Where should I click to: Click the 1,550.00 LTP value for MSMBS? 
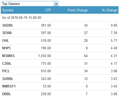tap(44, 56)
